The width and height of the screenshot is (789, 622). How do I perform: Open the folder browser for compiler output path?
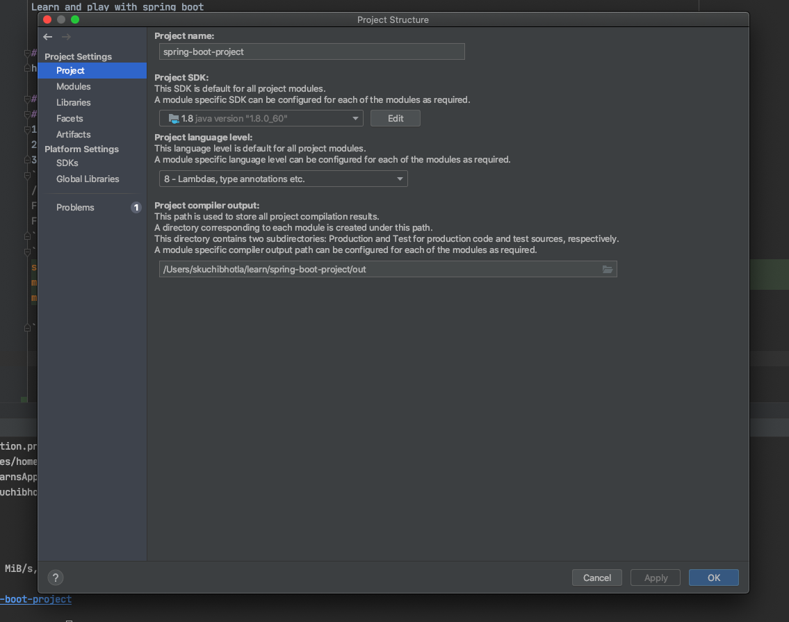607,269
